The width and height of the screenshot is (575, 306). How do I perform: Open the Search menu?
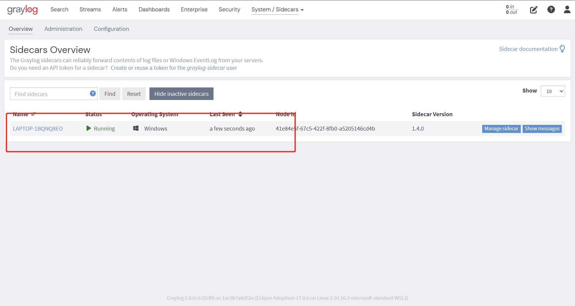[59, 9]
